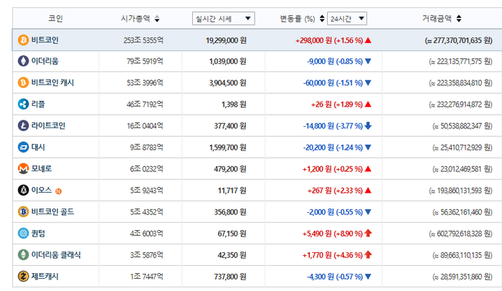The height and width of the screenshot is (291, 502).
Task: Click the Bitcoin Cash (비트코인 캐시) icon
Action: [x=23, y=82]
